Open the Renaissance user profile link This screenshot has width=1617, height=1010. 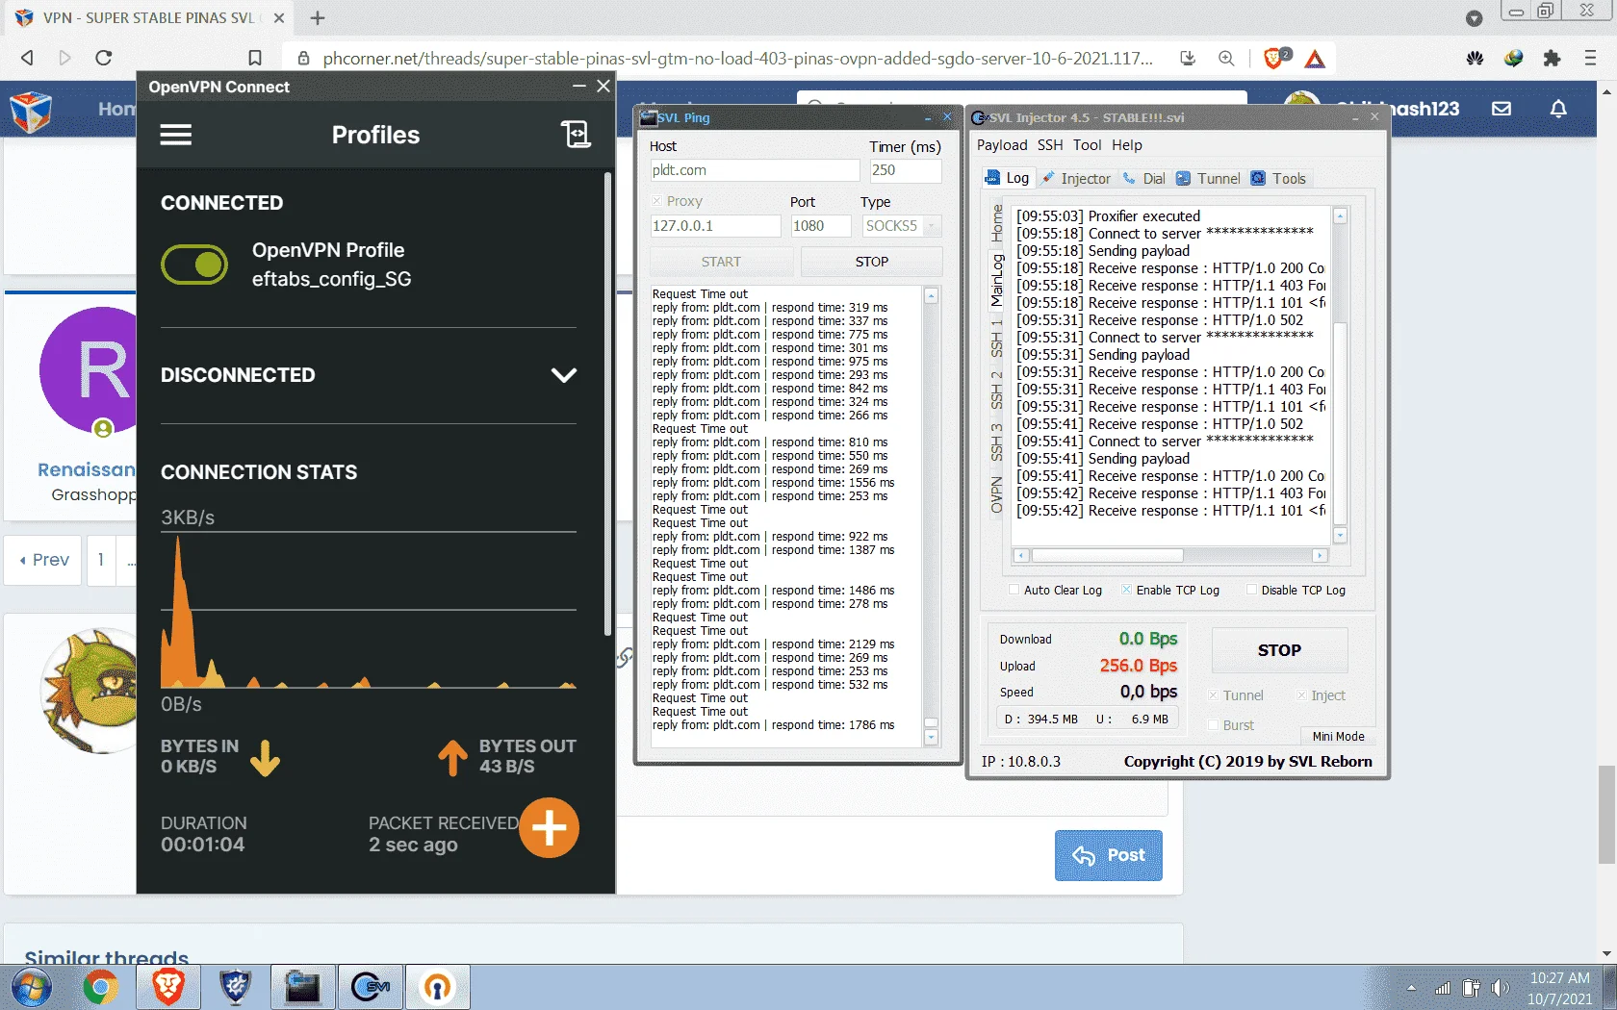point(87,469)
